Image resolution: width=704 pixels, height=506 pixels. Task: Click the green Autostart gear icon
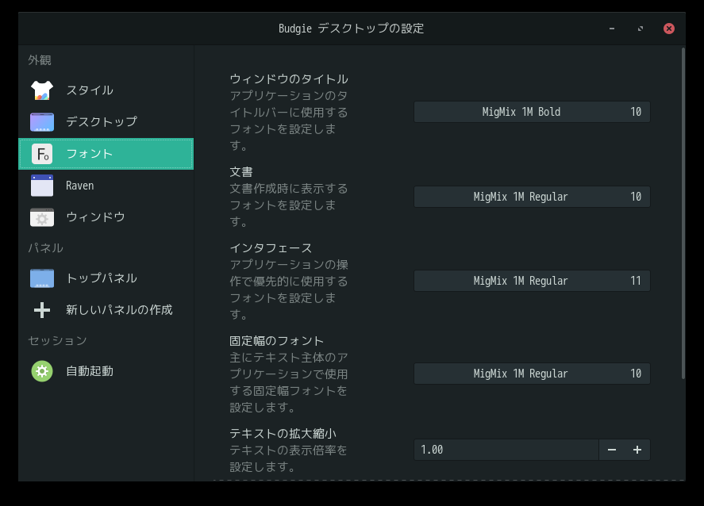pyautogui.click(x=42, y=370)
